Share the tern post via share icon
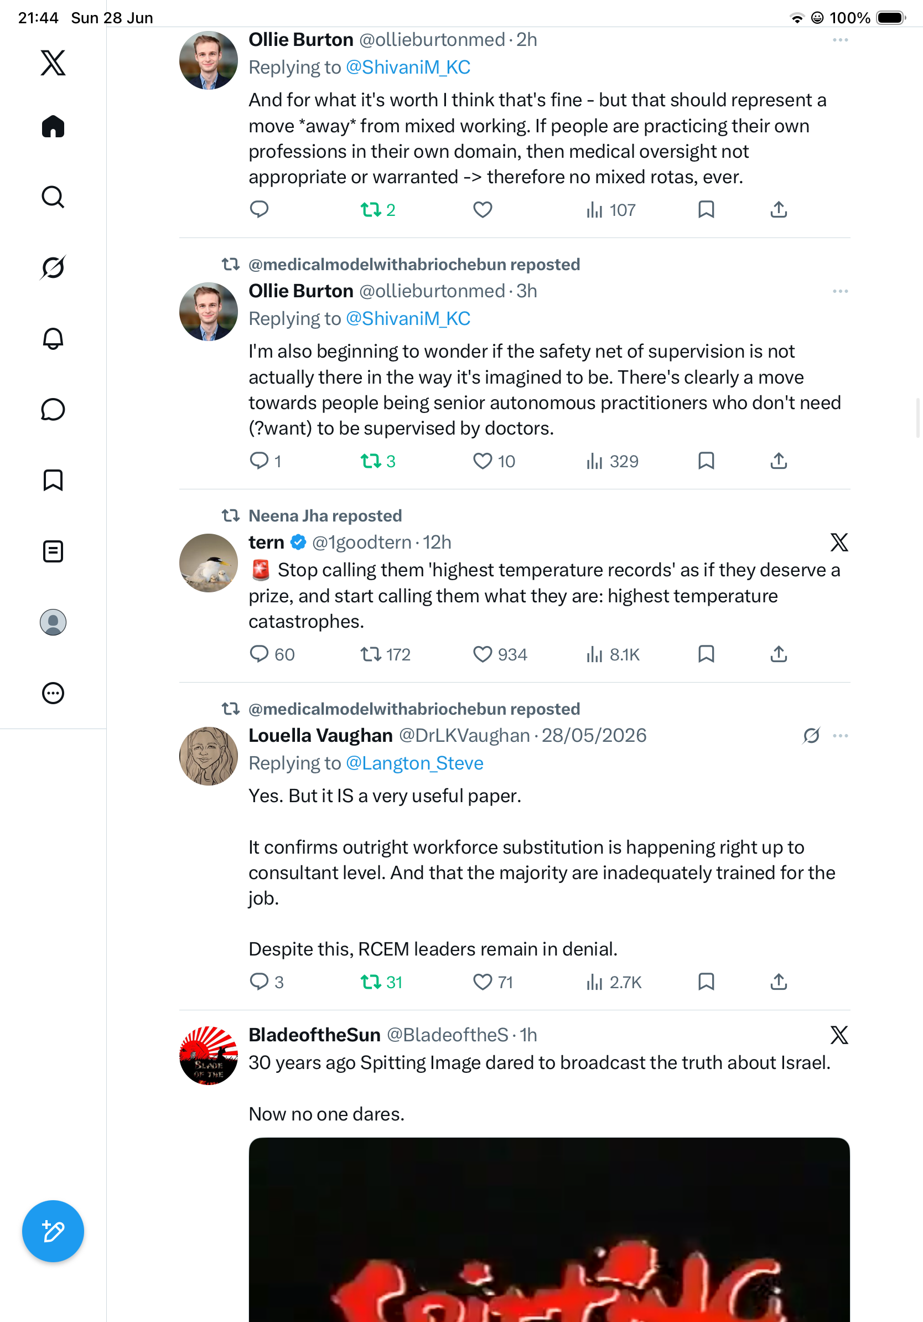Screen dimensions: 923x1322 779,654
